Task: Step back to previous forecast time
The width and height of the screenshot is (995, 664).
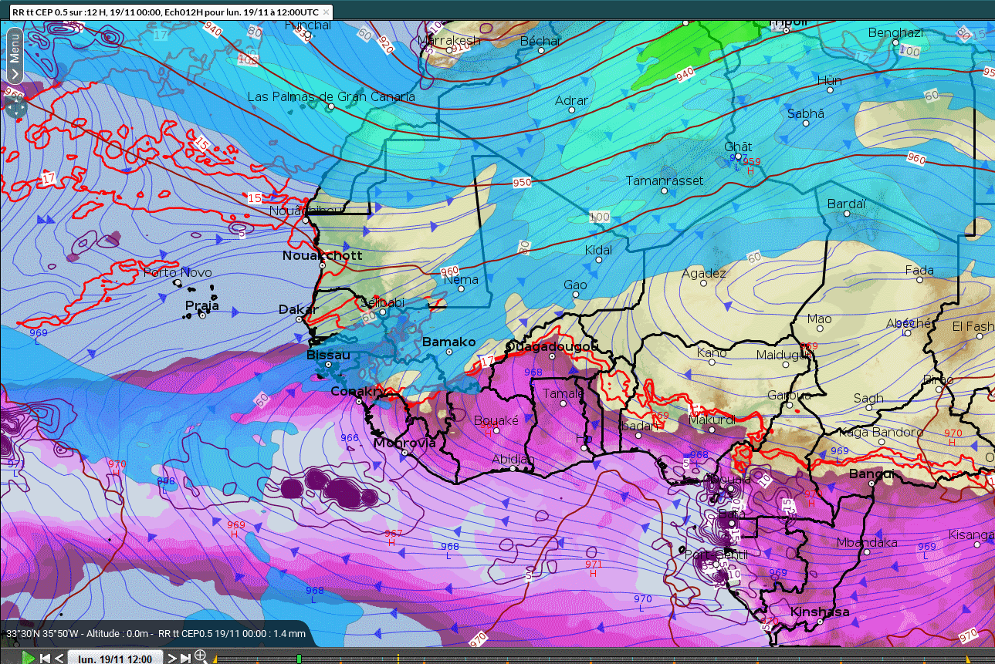Action: (x=59, y=657)
